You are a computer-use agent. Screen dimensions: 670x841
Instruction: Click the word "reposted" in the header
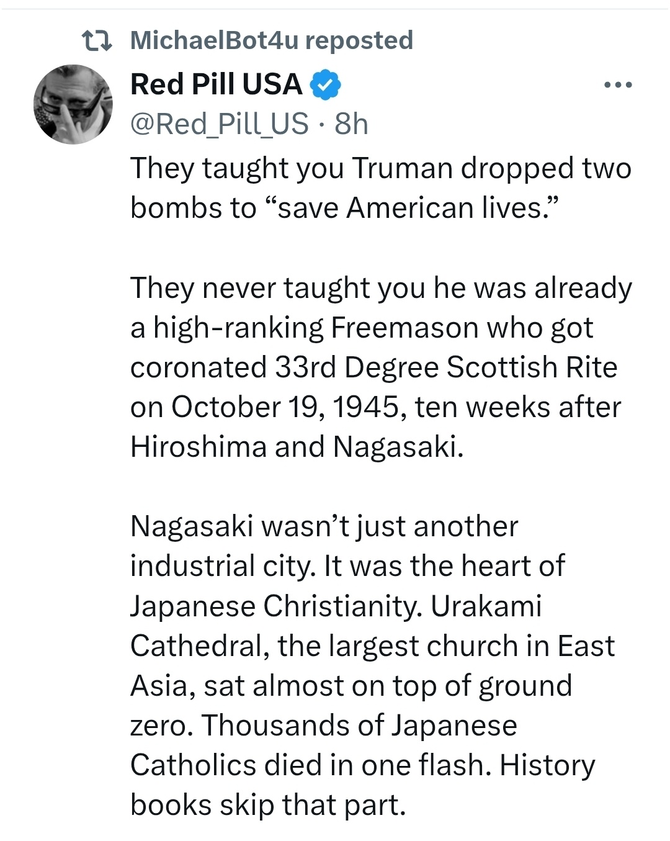point(359,41)
